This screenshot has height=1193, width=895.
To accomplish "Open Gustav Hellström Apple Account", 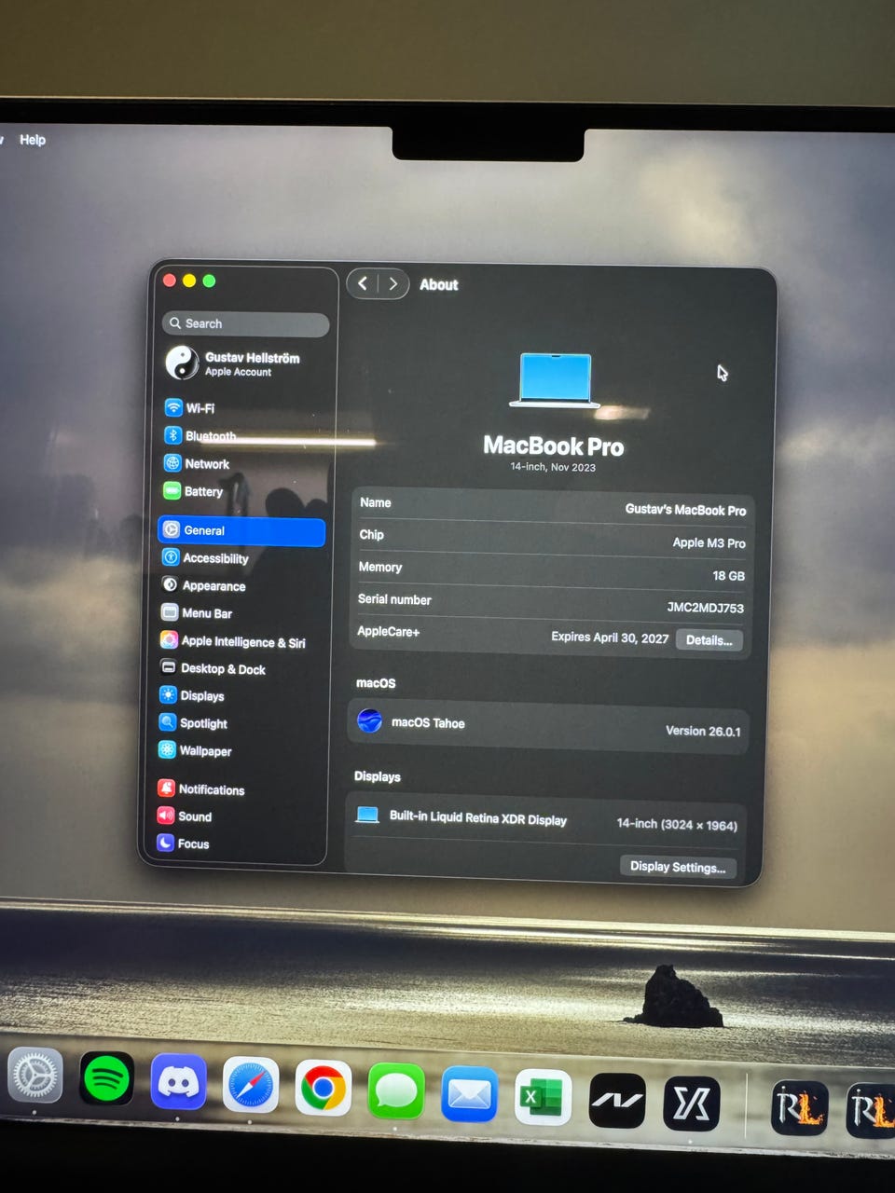I will [233, 363].
